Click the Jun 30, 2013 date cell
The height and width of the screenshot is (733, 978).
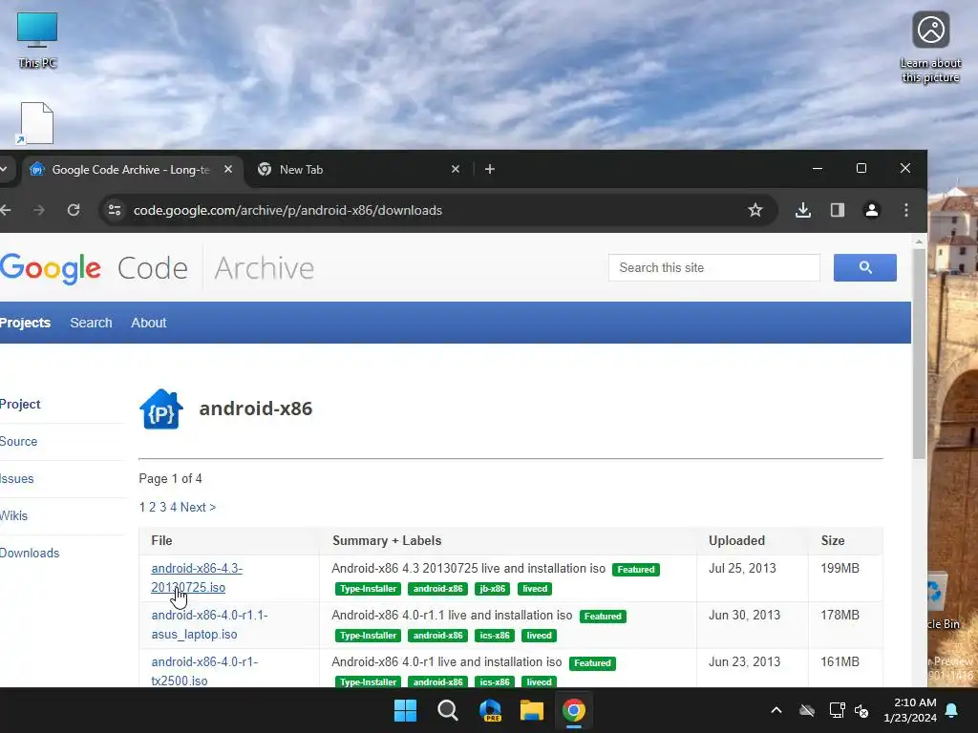click(x=744, y=616)
